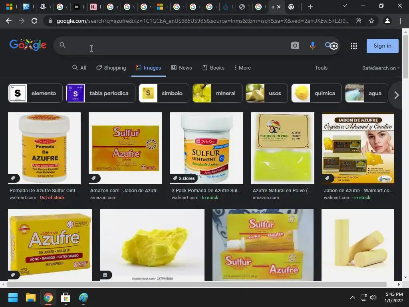Open 3 Pack Pomada De Azufre link
Viewport: 409px width, 307px height.
[206, 191]
